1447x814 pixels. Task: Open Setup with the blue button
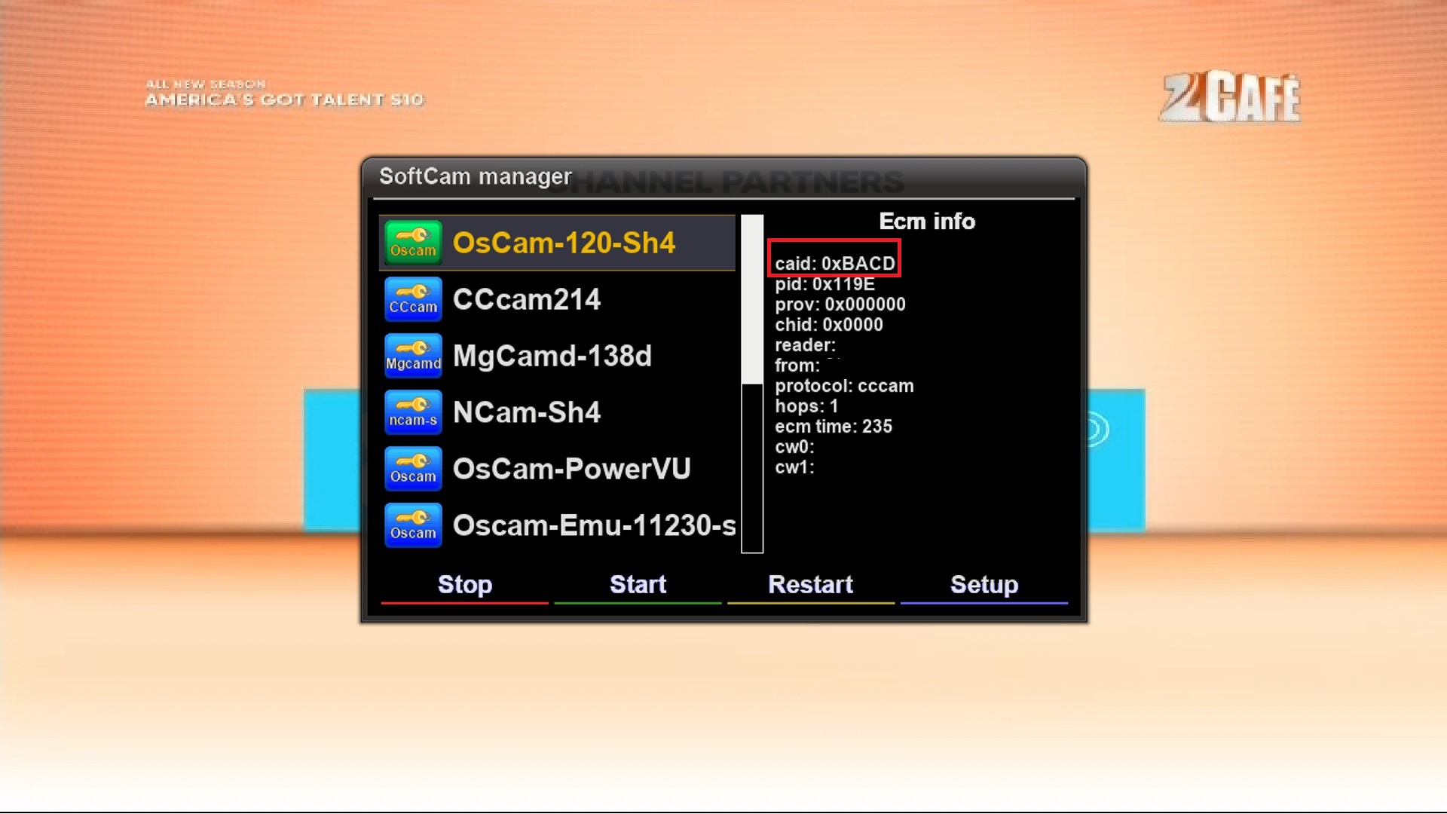click(x=984, y=585)
